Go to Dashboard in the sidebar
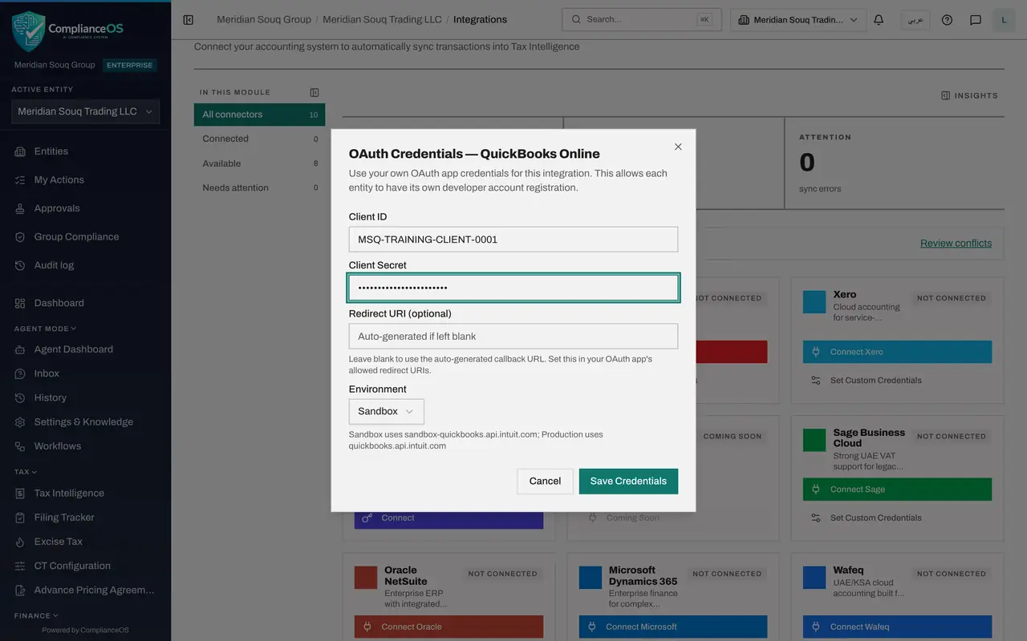Screen dimensions: 1027x641 (59, 303)
